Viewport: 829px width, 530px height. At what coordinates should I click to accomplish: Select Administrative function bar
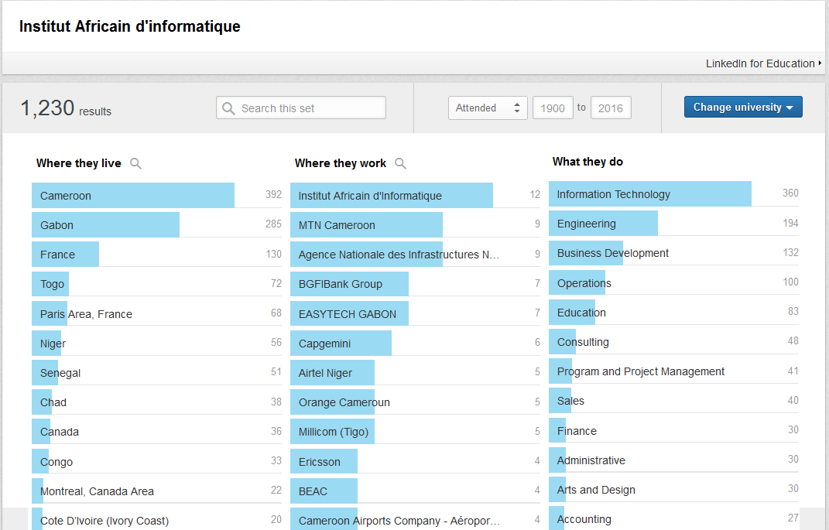(673, 460)
